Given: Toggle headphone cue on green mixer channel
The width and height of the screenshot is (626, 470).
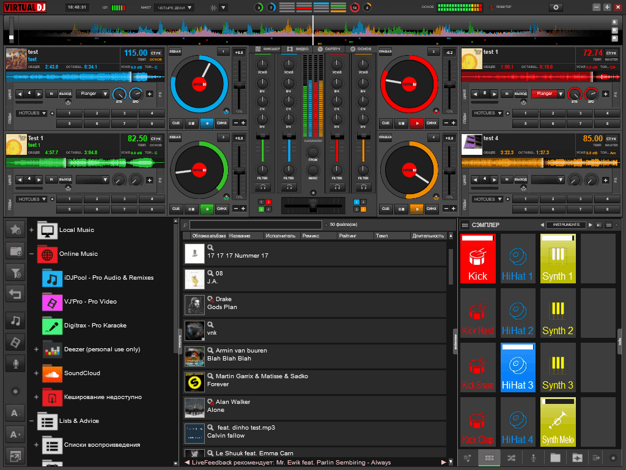Looking at the screenshot, I should coord(263,187).
